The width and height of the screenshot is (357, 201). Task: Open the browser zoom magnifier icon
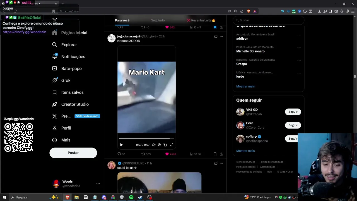click(x=235, y=11)
